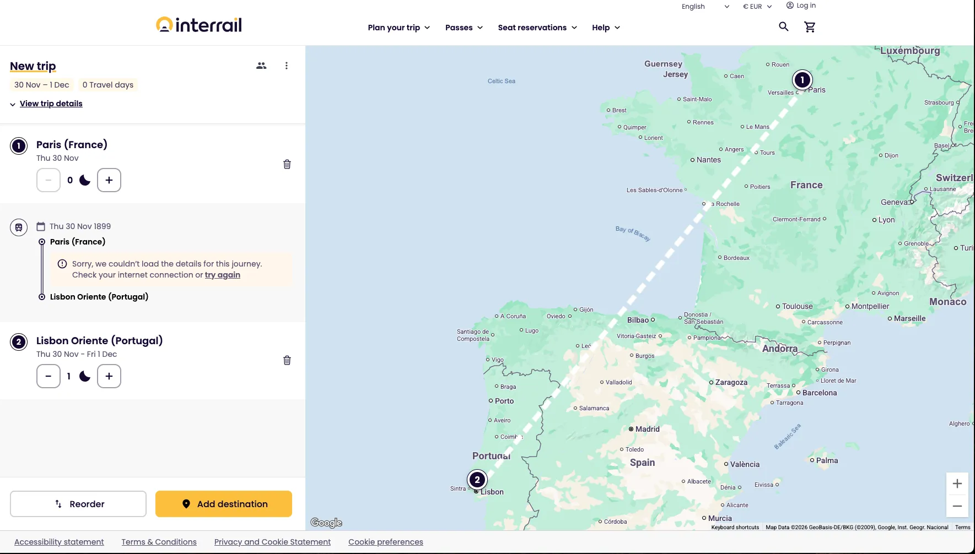
Task: Click the calendar icon next to Thu 30 Nov
Action: (41, 226)
